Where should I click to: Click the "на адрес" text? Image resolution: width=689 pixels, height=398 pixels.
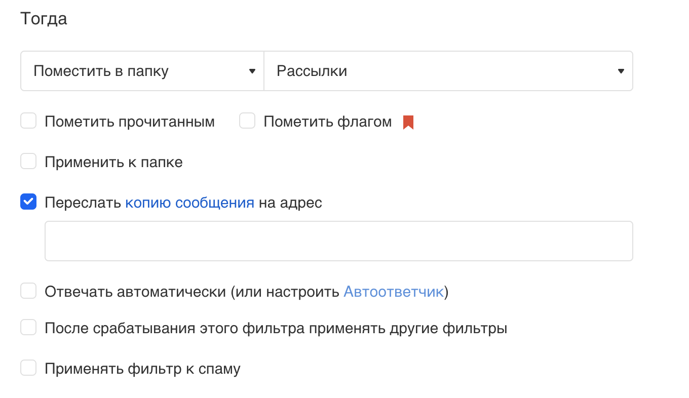[x=290, y=203]
